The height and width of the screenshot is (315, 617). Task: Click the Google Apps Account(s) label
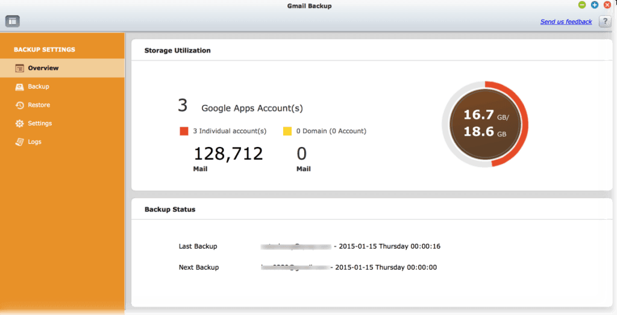252,108
